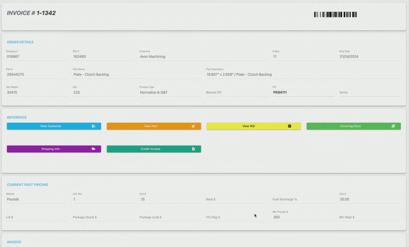Open View Customer reference
The width and height of the screenshot is (409, 247).
click(54, 126)
